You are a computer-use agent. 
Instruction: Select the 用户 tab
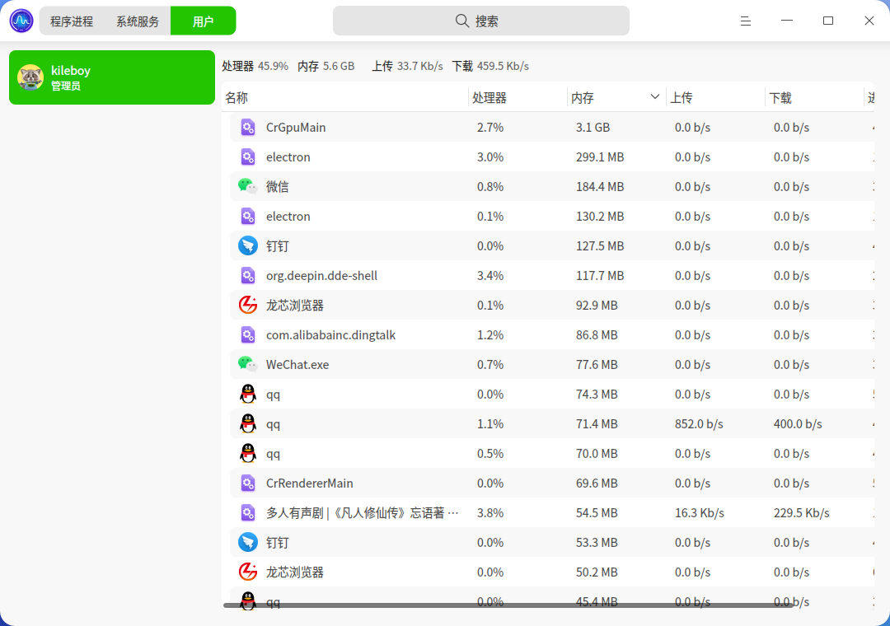click(204, 21)
